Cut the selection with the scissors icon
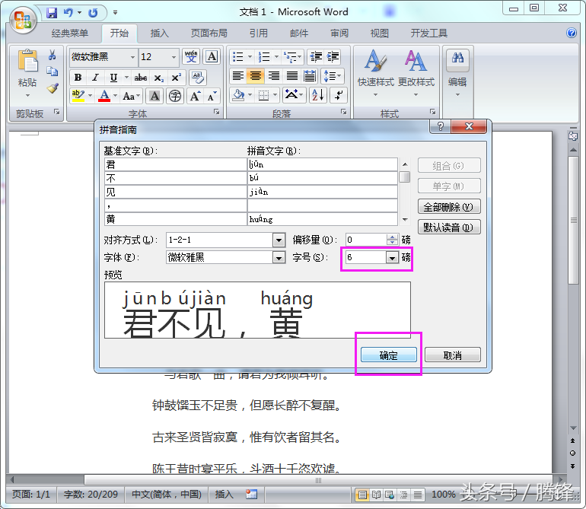586x509 pixels. [x=52, y=56]
